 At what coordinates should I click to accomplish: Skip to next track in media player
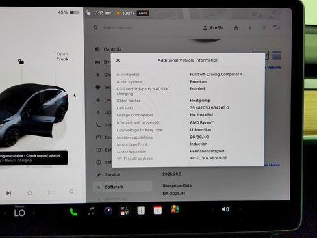(x=8, y=193)
